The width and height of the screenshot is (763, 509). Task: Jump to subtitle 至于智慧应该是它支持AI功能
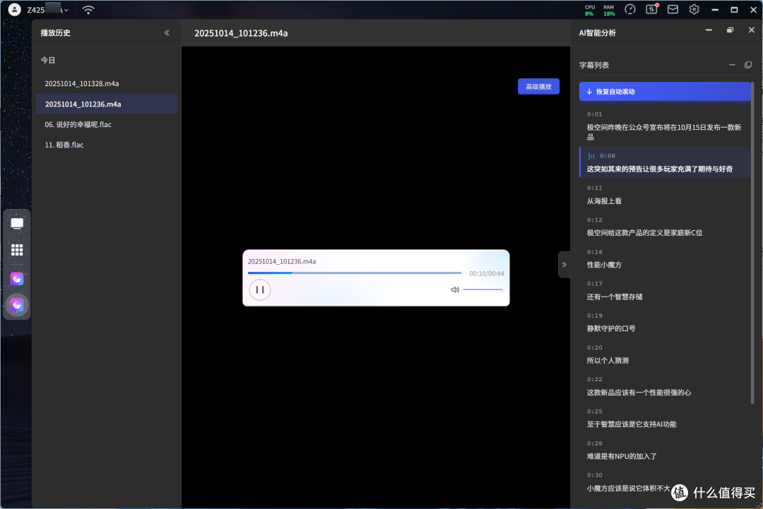tap(665, 418)
